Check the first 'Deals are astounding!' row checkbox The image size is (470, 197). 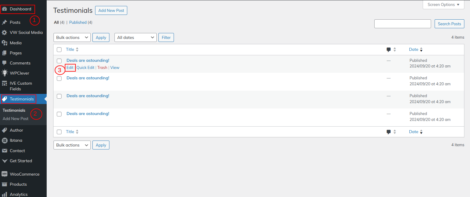pos(59,61)
